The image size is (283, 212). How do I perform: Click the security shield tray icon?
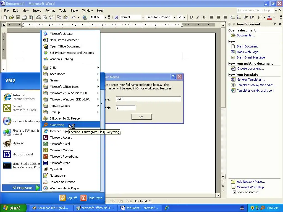tap(252, 208)
